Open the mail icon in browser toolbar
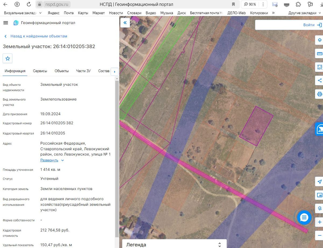Image resolution: width=323 pixels, height=248 pixels. pyautogui.click(x=275, y=4)
